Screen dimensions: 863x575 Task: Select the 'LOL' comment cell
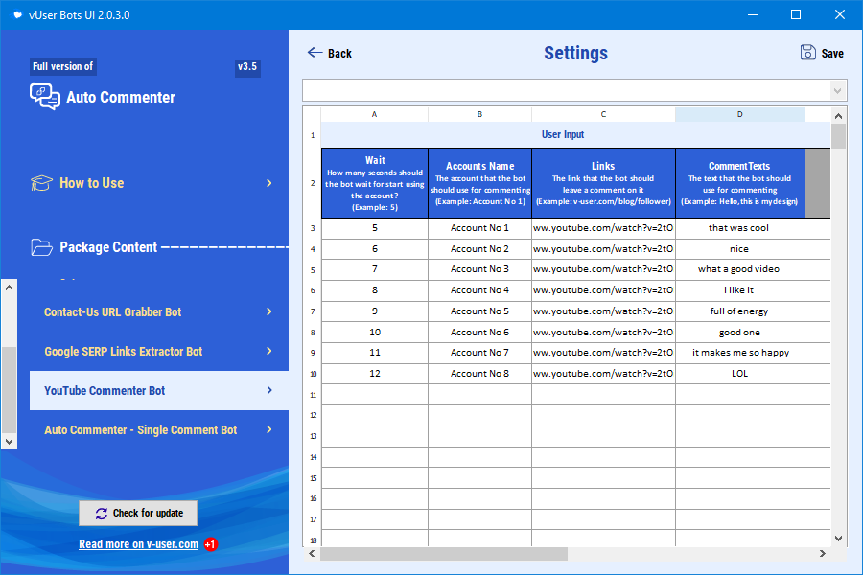coord(739,374)
